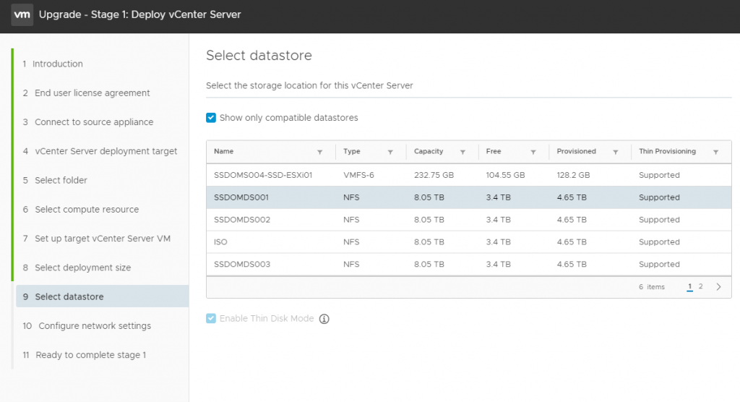The width and height of the screenshot is (740, 402).
Task: Go to step 8 Select deployment size
Action: 77,268
